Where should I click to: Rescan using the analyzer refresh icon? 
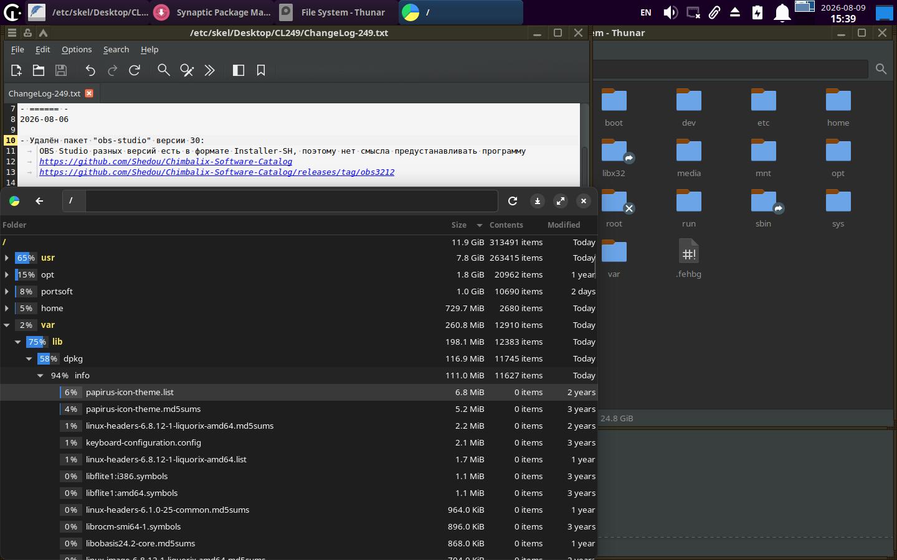[513, 201]
